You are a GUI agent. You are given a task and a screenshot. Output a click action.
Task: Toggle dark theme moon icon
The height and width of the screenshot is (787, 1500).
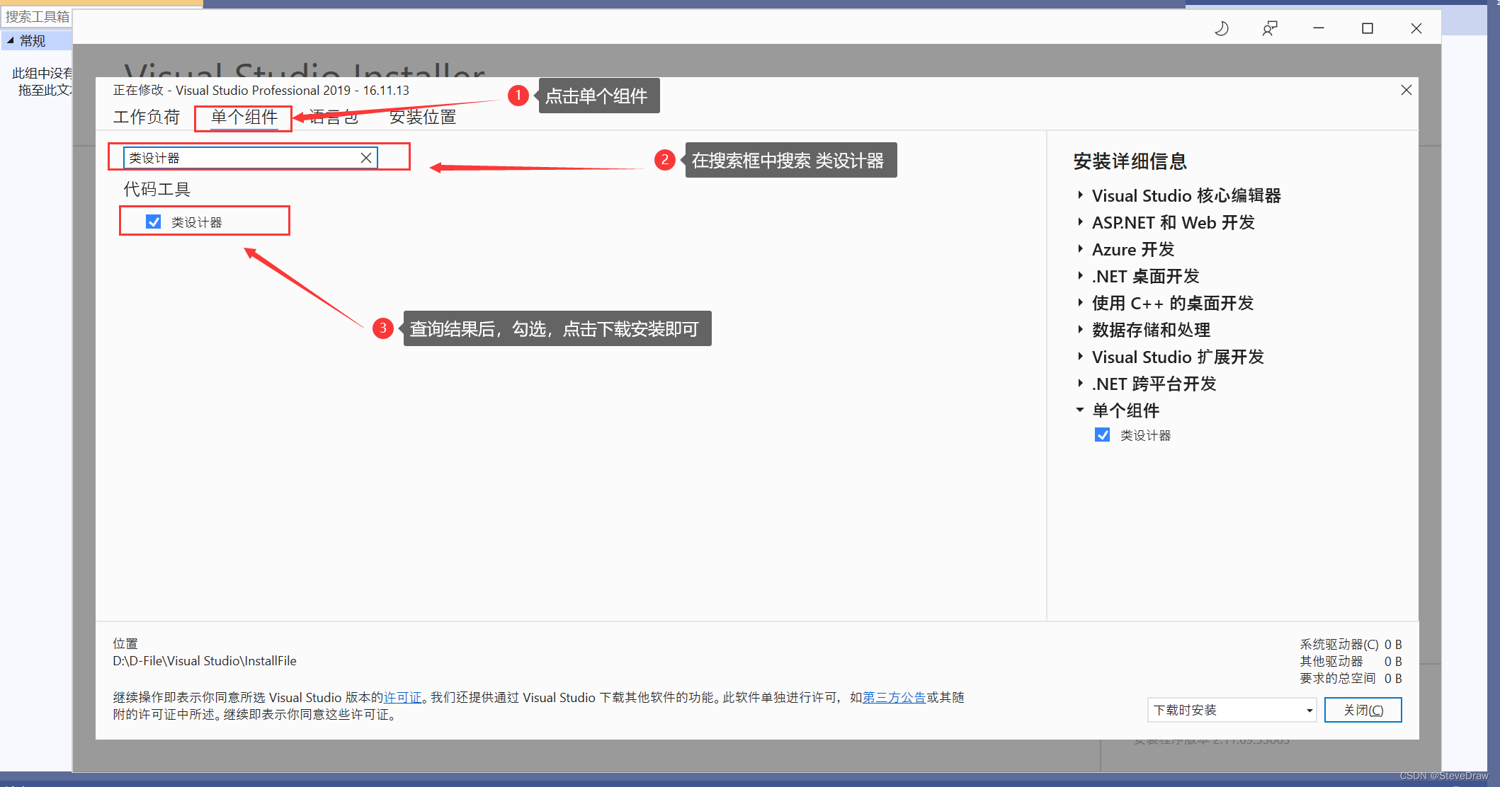click(1222, 28)
